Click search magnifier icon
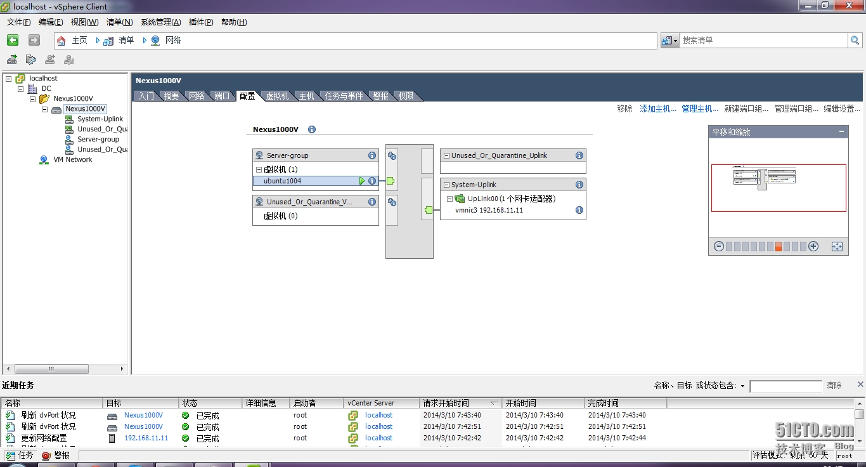Viewport: 866px width, 467px height. pyautogui.click(x=855, y=40)
